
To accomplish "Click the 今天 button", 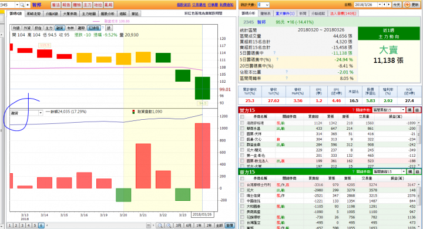I will click(397, 5).
